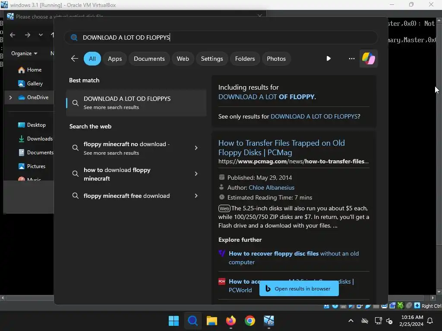Click the back arrow in search panel
442x331 pixels.
[74, 59]
